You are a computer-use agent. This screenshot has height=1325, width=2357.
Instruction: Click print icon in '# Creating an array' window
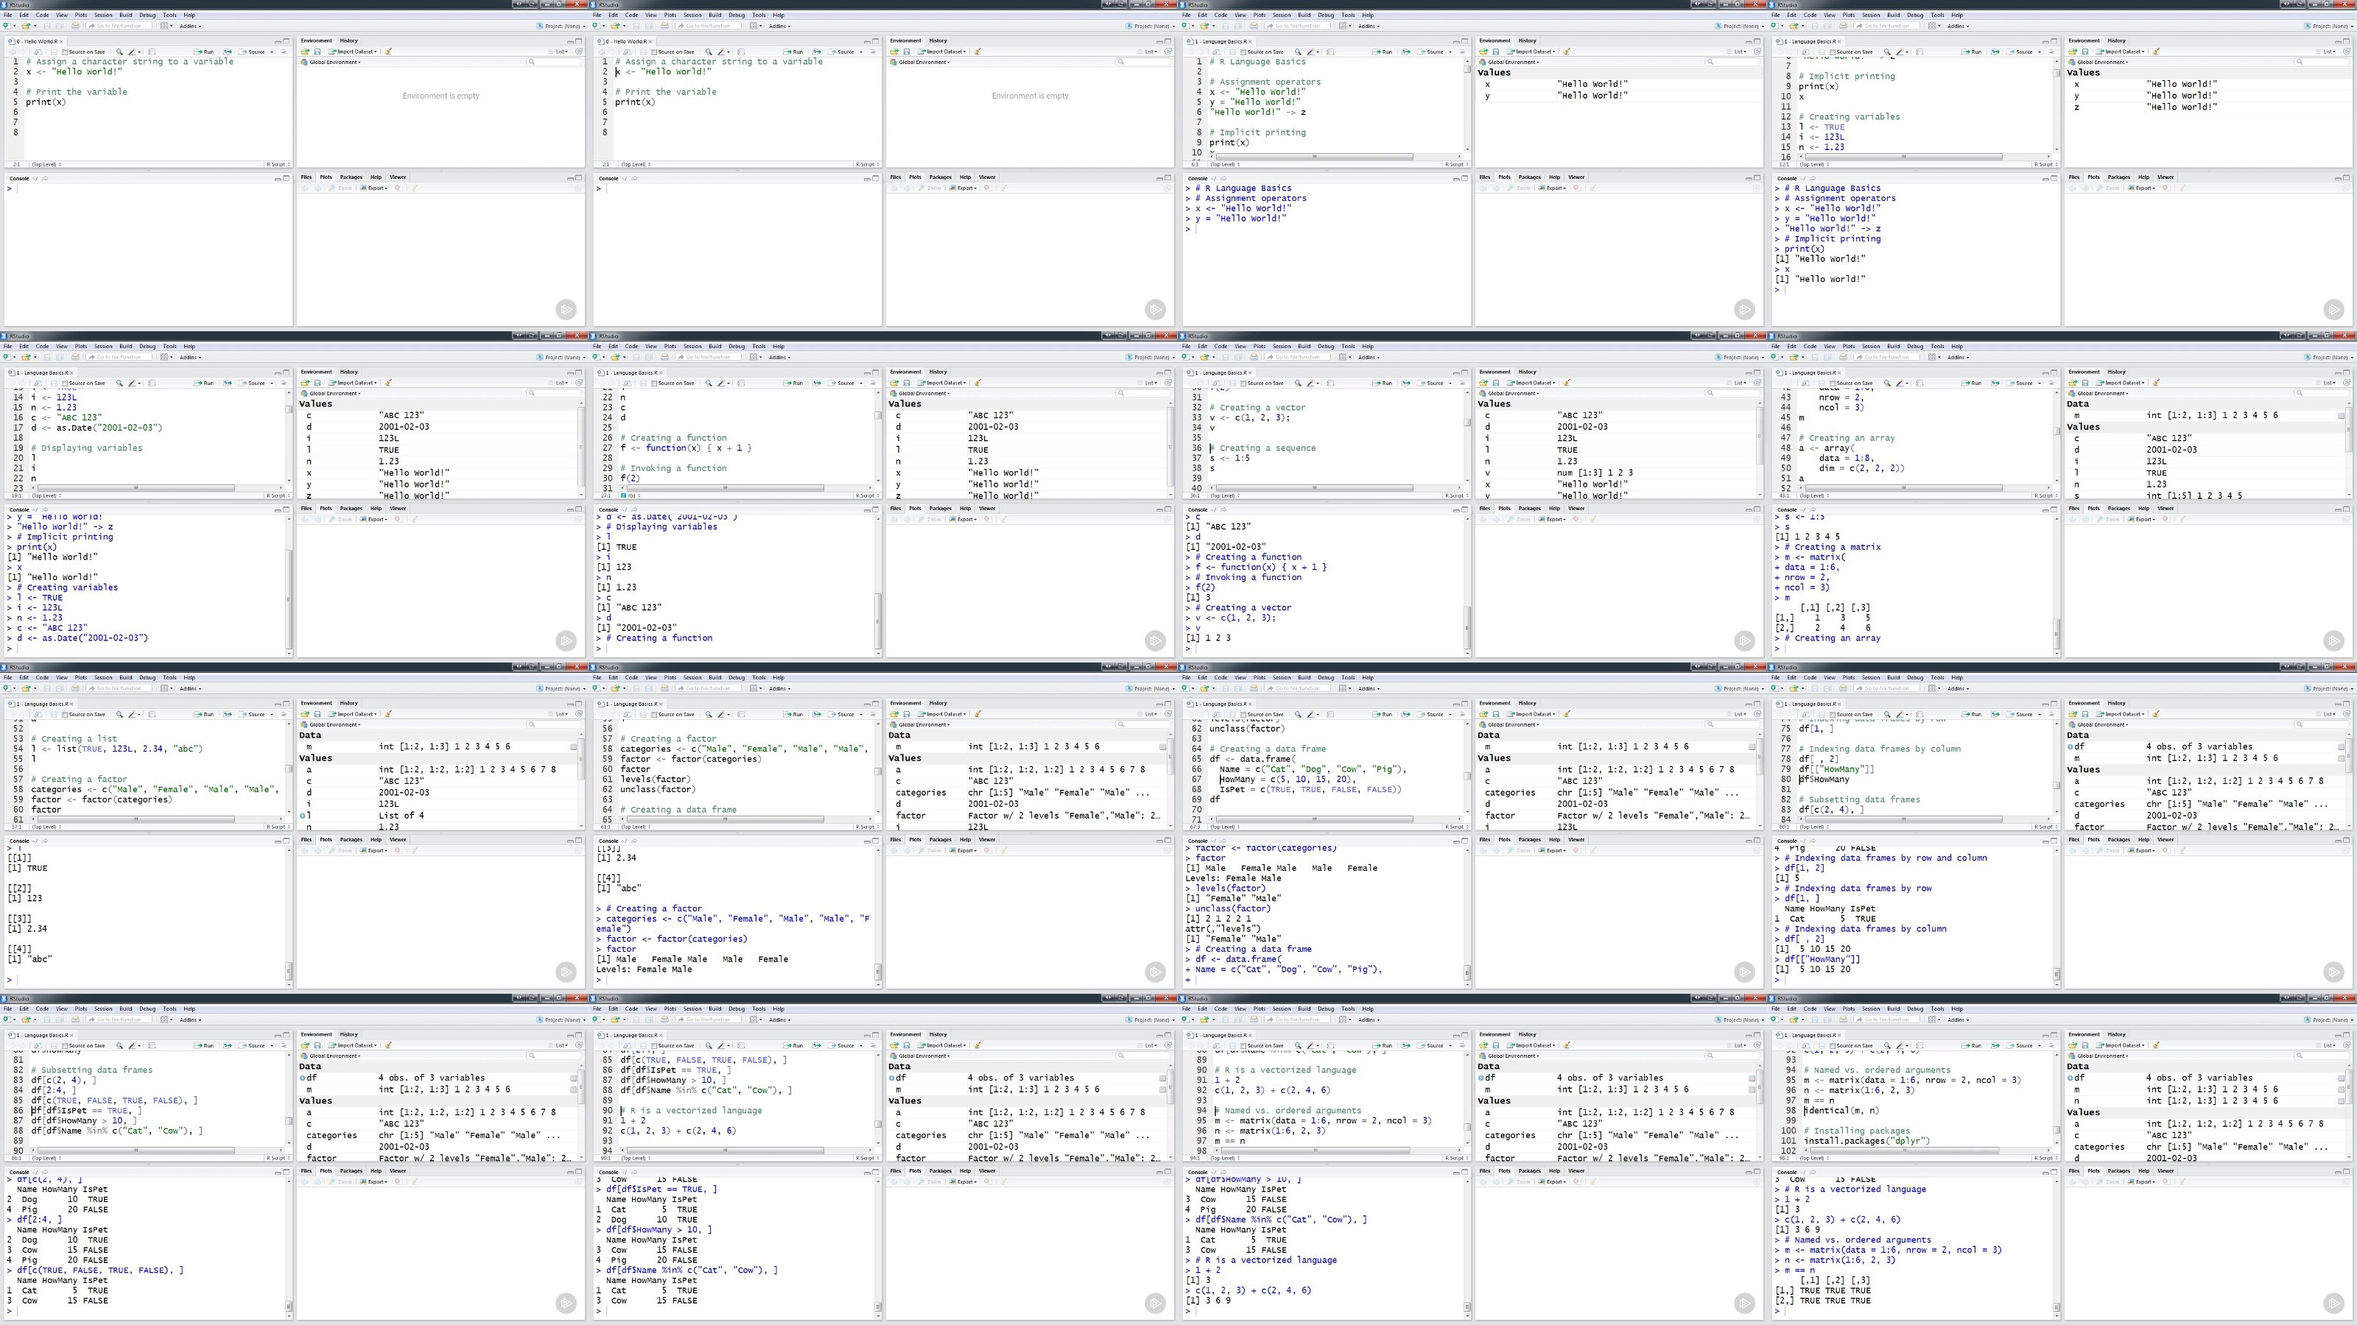point(1843,356)
